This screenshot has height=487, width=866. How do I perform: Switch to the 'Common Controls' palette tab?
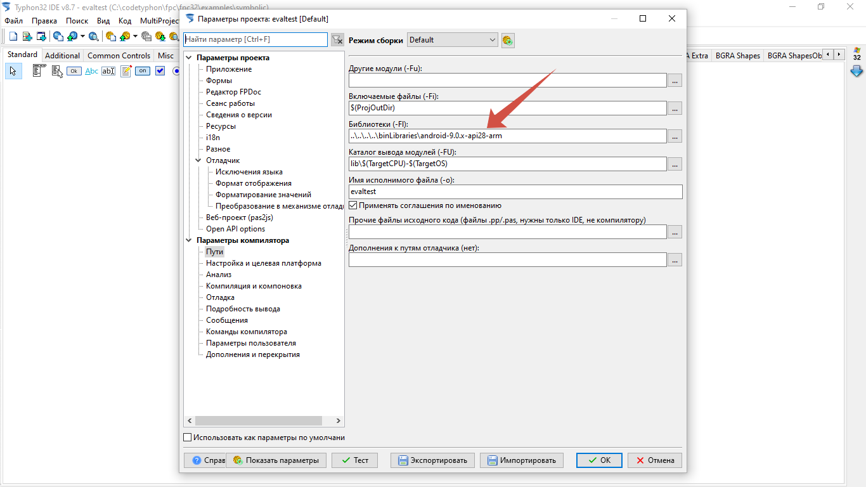(x=119, y=56)
